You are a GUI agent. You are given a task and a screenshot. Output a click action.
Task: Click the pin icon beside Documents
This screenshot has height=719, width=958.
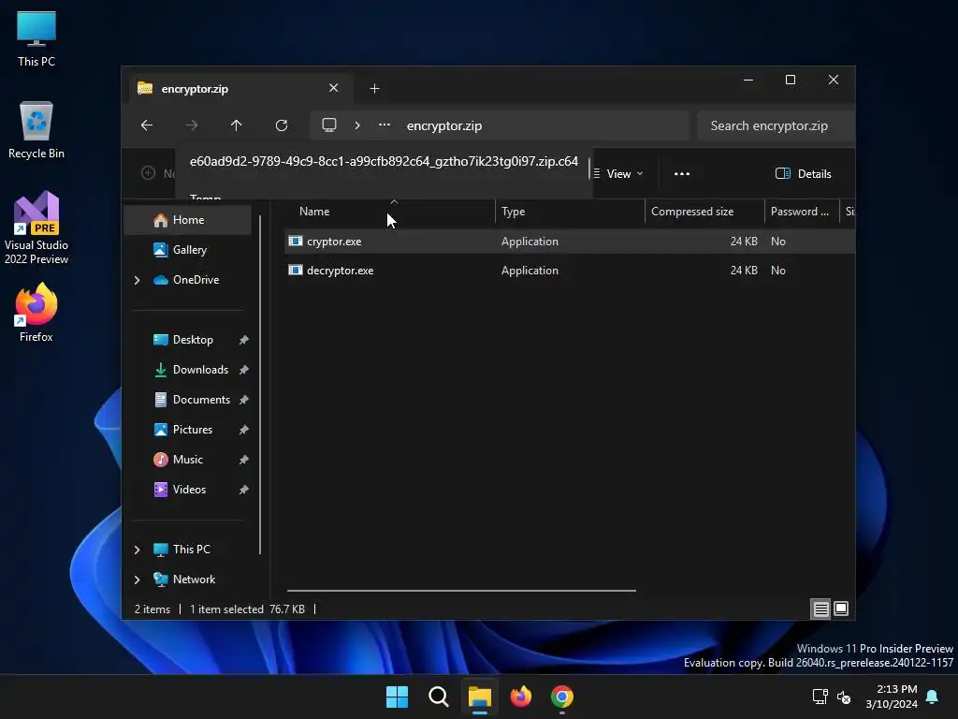point(244,400)
